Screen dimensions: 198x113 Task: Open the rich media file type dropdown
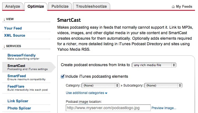(x=154, y=65)
